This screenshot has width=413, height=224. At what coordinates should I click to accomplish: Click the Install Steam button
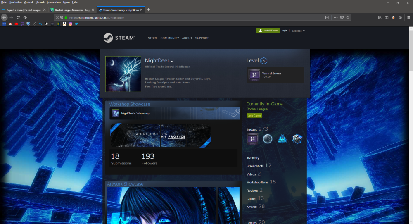(268, 31)
